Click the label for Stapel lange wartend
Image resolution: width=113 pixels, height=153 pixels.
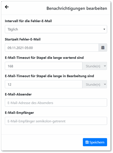coord(44,58)
